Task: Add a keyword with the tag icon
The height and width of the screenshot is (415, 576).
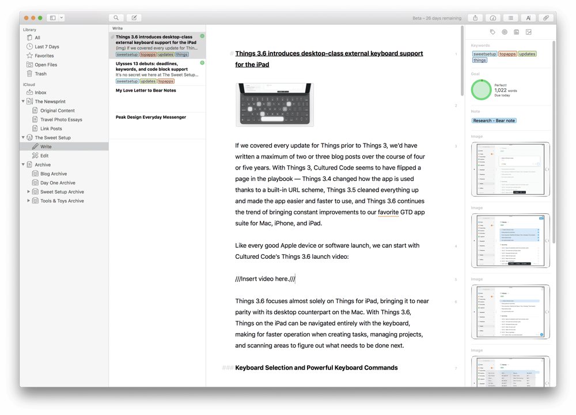Action: click(492, 32)
